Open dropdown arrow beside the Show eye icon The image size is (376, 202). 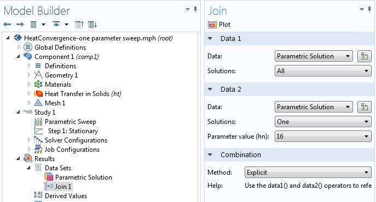[66, 25]
